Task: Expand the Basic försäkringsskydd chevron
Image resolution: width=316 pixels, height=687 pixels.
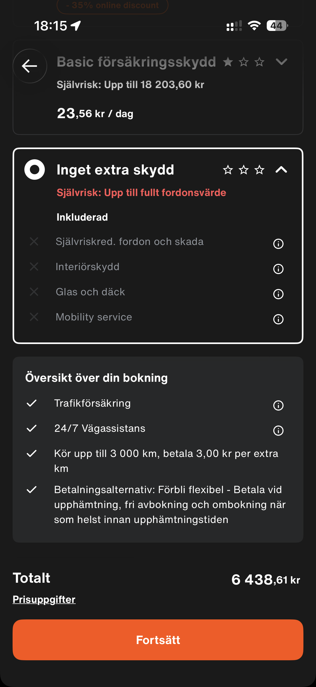Action: [281, 62]
